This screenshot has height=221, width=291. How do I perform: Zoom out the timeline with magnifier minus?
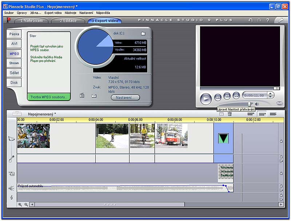coord(26,205)
